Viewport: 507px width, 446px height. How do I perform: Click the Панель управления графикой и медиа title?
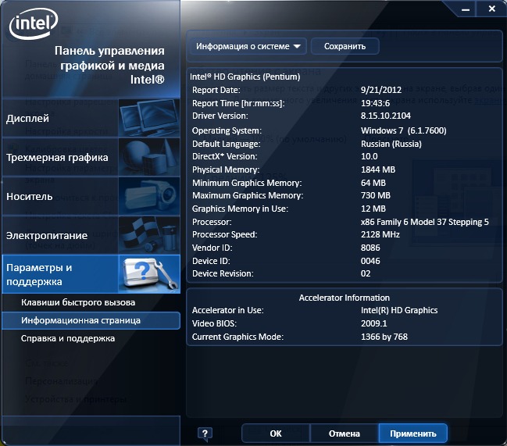click(109, 65)
